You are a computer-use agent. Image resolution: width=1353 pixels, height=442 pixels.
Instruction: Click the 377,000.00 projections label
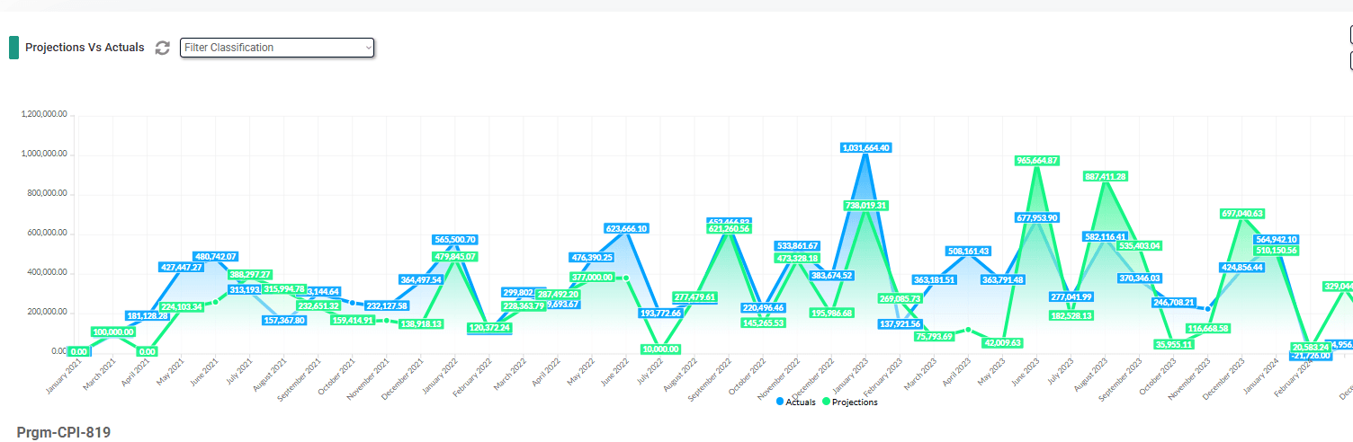pos(592,278)
